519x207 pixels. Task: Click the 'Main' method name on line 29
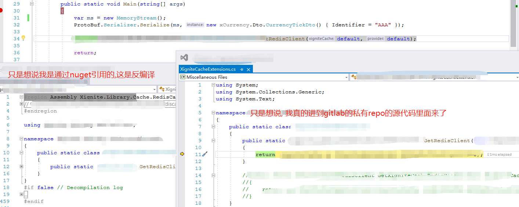[130, 4]
